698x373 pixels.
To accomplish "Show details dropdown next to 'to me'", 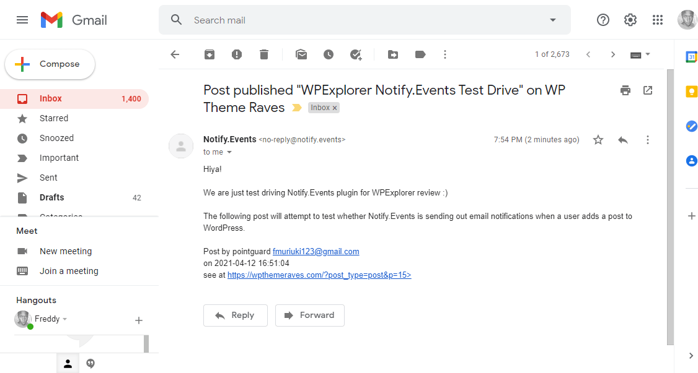I will [x=229, y=152].
